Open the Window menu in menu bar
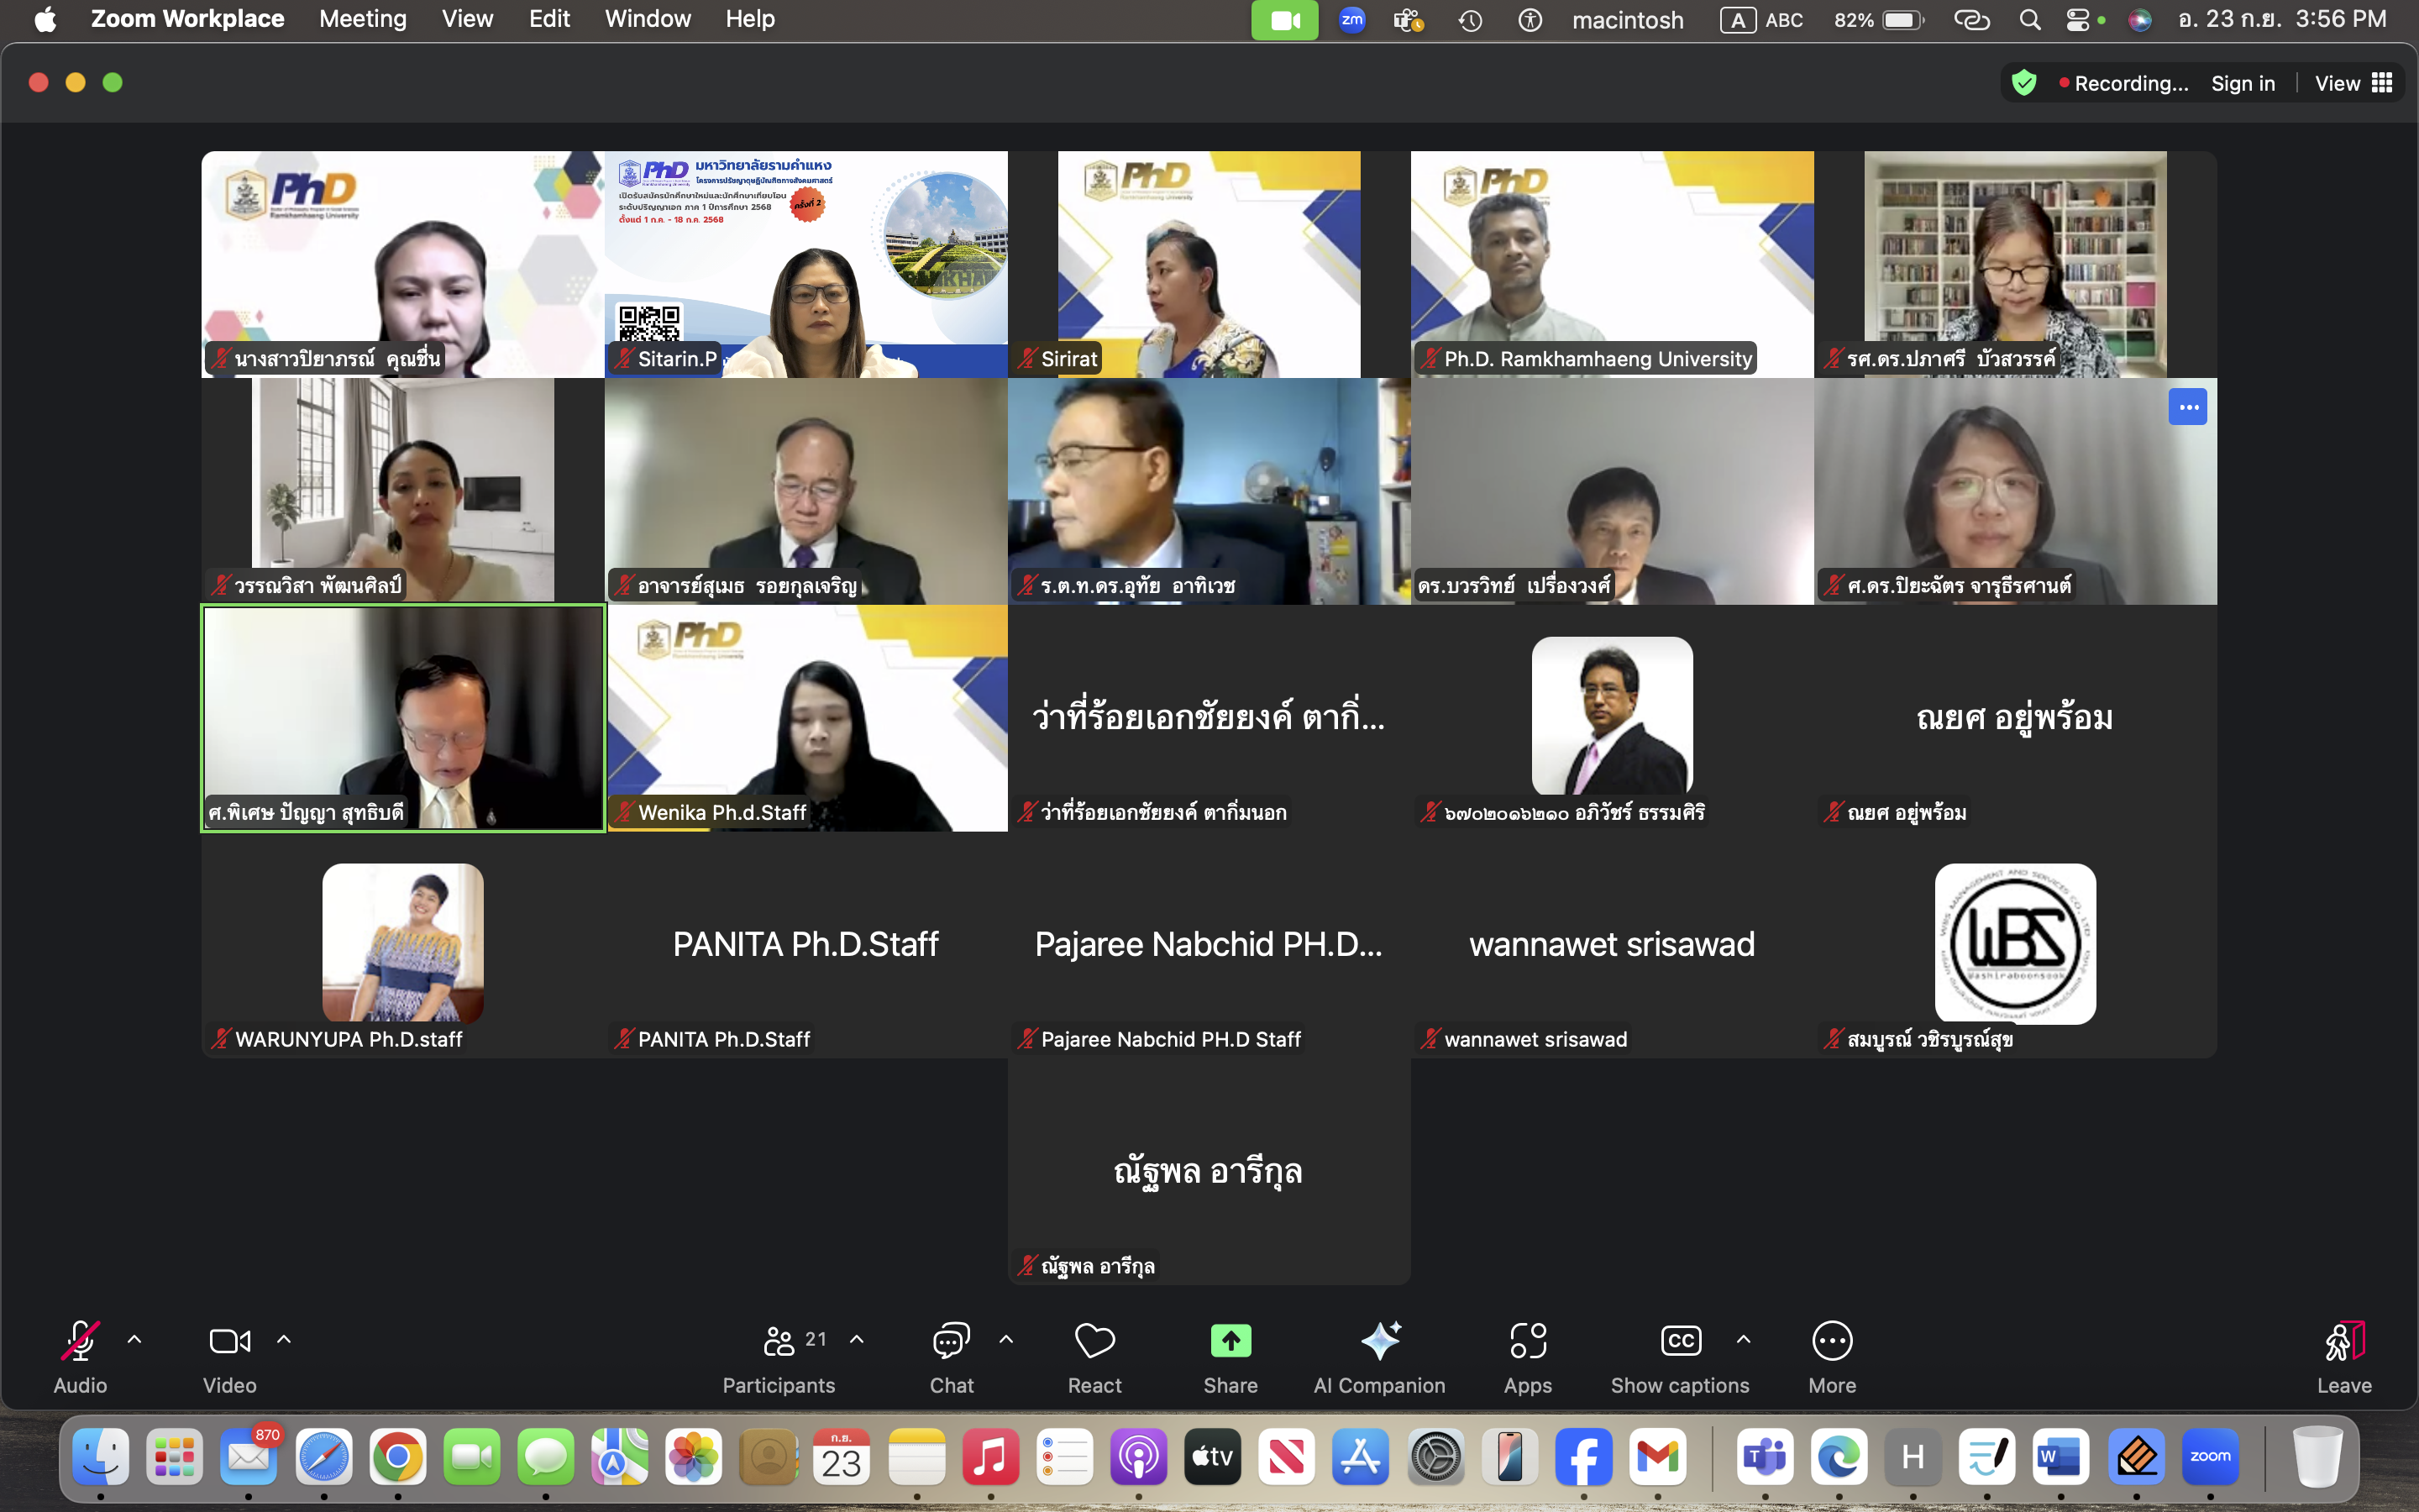This screenshot has height=1512, width=2419. [648, 19]
